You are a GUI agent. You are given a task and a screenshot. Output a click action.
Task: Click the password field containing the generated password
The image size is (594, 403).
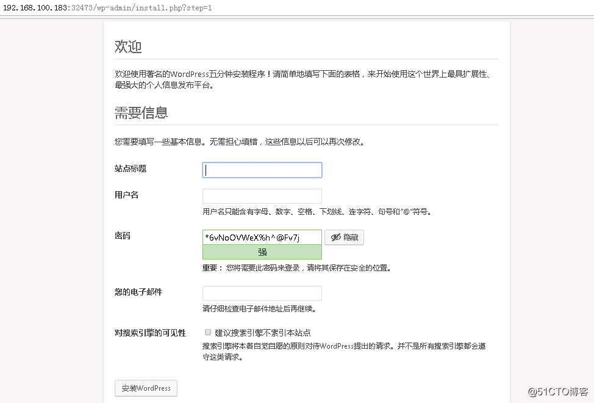[x=262, y=238]
